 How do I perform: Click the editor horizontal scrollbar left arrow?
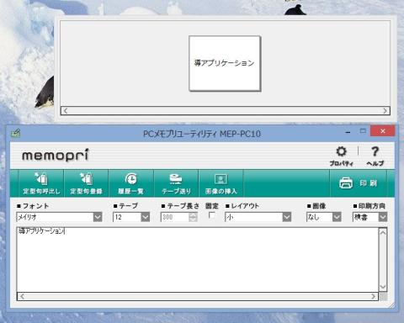[x=22, y=296]
